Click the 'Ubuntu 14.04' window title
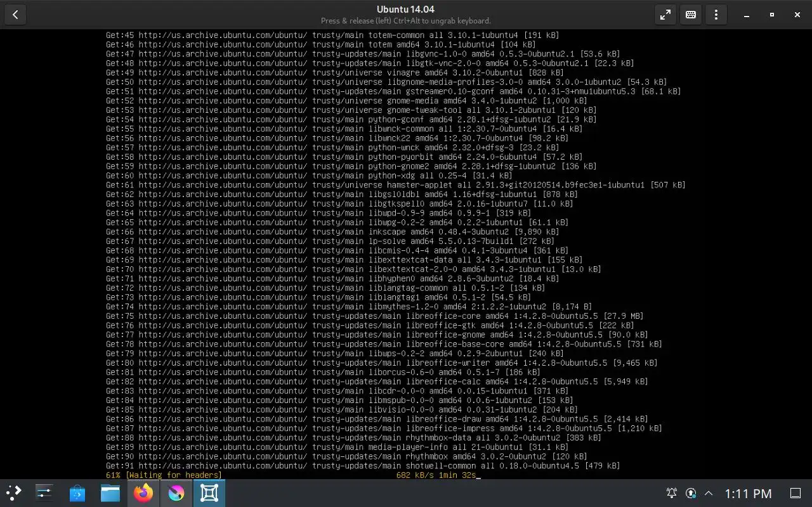 (405, 9)
